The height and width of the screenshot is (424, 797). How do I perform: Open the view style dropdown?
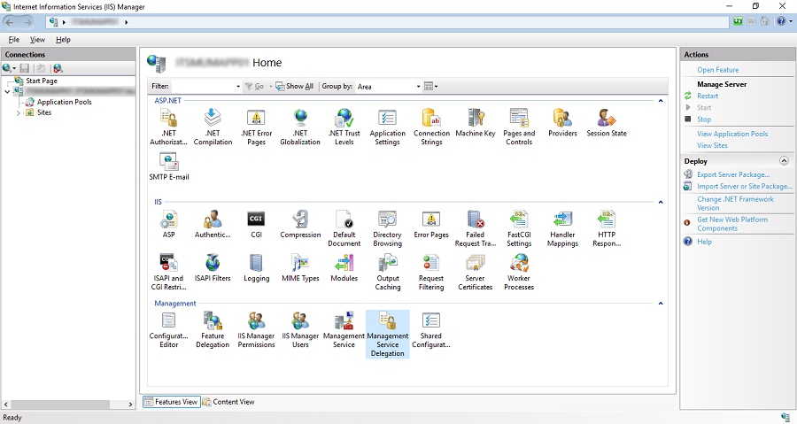click(x=430, y=87)
